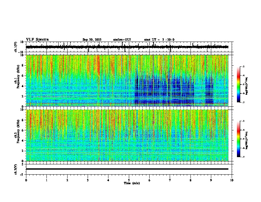
Task: Click the ch.2 spectrogram color scale bar
Action: coord(239,139)
